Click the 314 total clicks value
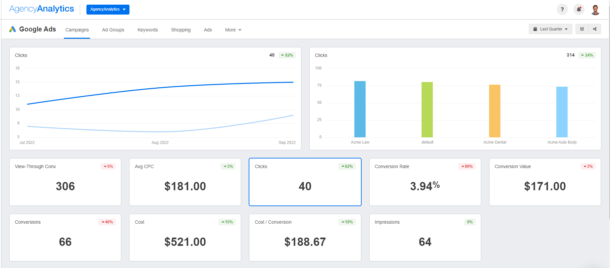Viewport: 610px width, 268px height. coord(571,55)
